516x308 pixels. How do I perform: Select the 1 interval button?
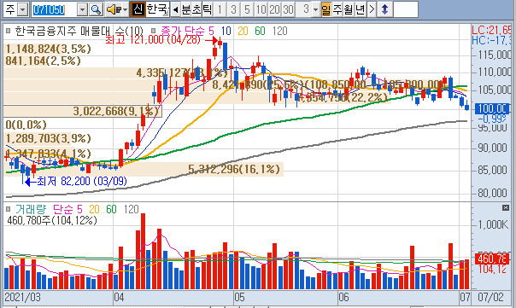click(220, 9)
